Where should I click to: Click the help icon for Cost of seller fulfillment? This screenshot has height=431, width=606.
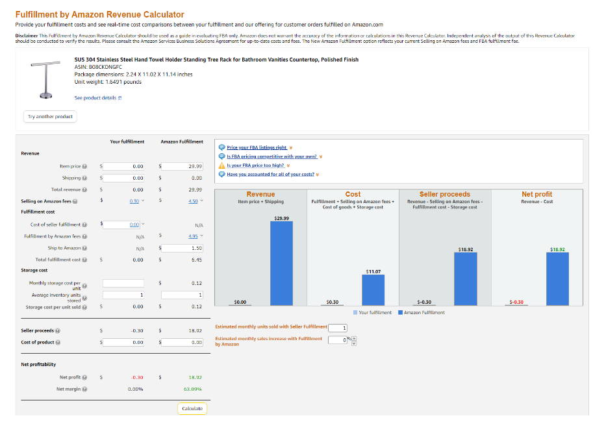pos(84,225)
